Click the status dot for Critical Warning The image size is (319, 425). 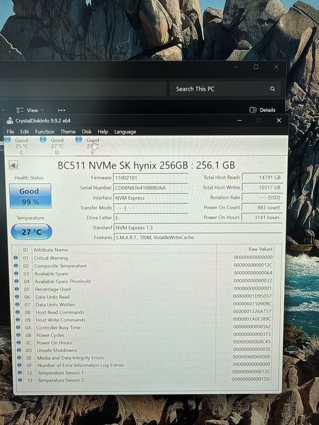coord(16,258)
